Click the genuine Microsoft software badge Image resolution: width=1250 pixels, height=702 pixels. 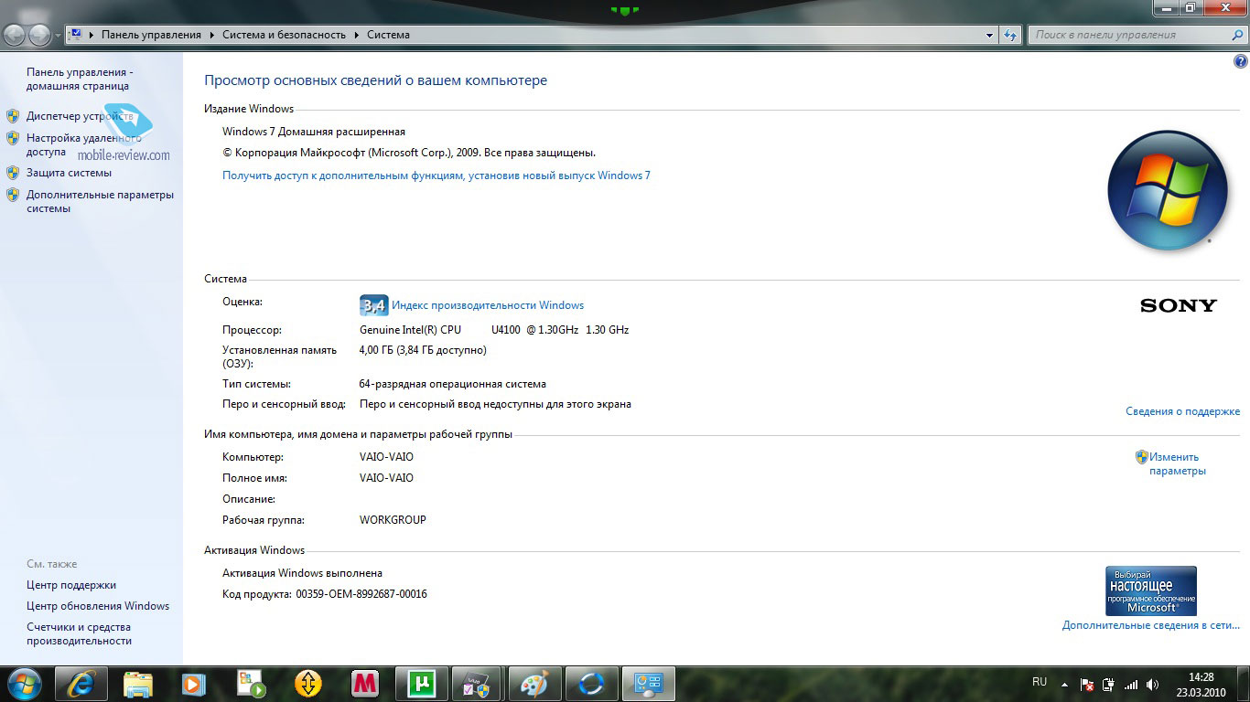click(x=1151, y=590)
